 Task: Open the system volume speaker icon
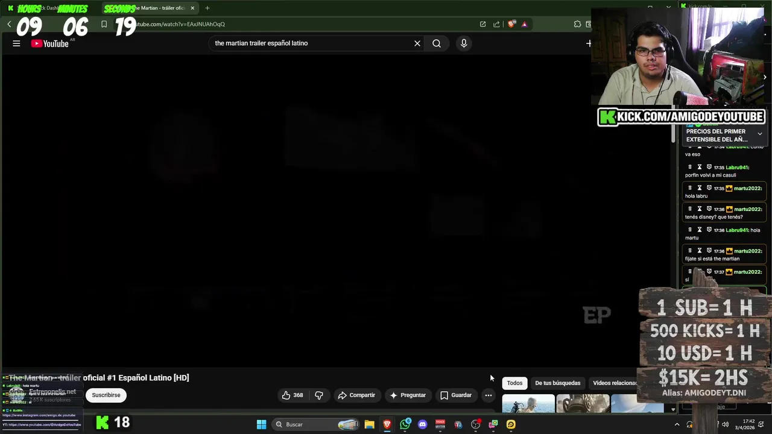[x=725, y=424]
